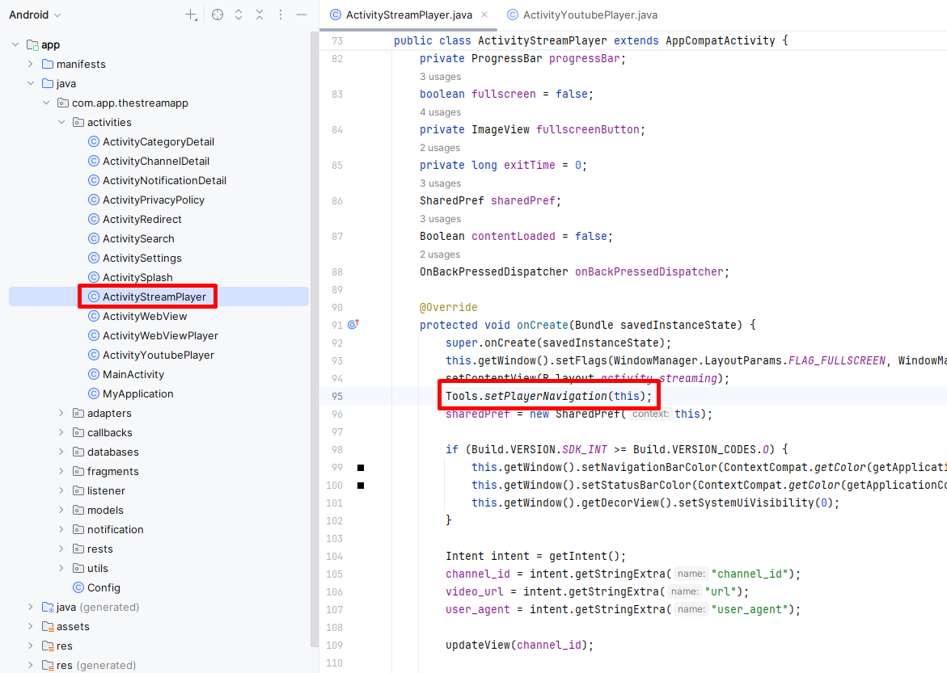The height and width of the screenshot is (673, 947).
Task: Open the Config class file
Action: pyautogui.click(x=96, y=587)
